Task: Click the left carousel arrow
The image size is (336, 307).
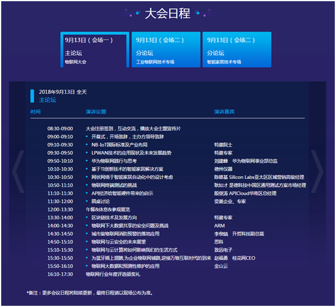Action: pos(18,171)
